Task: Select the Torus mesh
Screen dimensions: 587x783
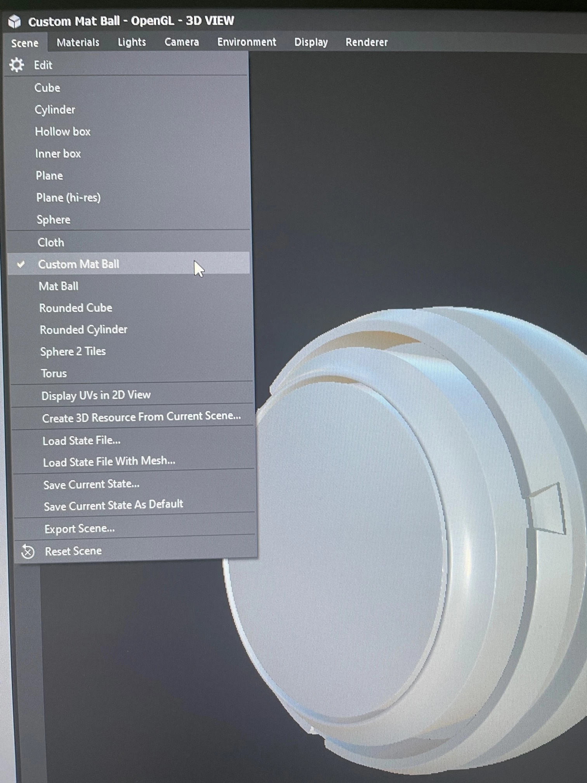Action: 131,373
